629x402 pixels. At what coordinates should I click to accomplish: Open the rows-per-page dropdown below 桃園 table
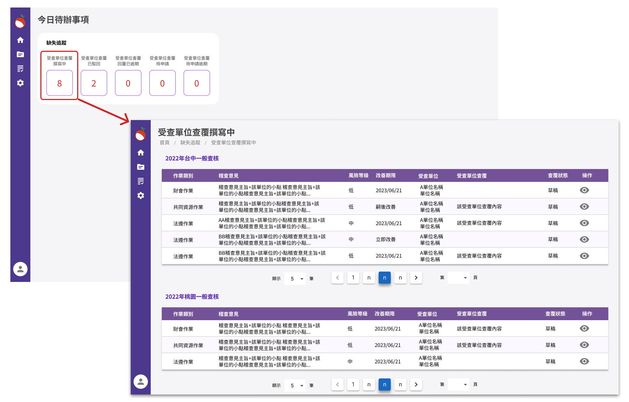(x=295, y=386)
